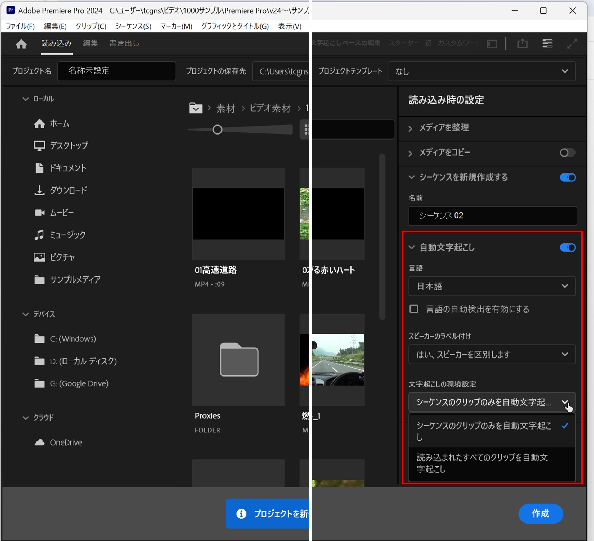Open the 日本語 language dropdown
The height and width of the screenshot is (541, 594).
click(492, 286)
